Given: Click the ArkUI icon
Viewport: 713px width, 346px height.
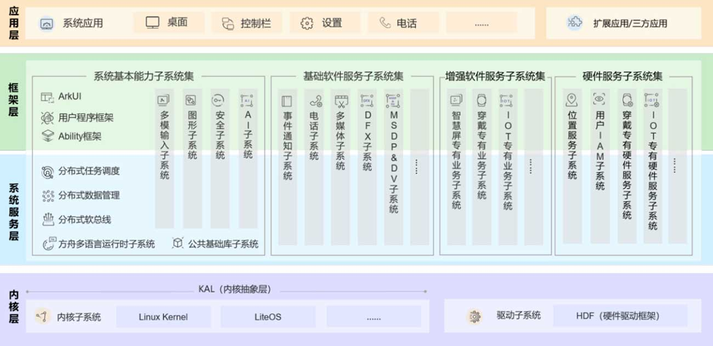Looking at the screenshot, I should coord(47,97).
